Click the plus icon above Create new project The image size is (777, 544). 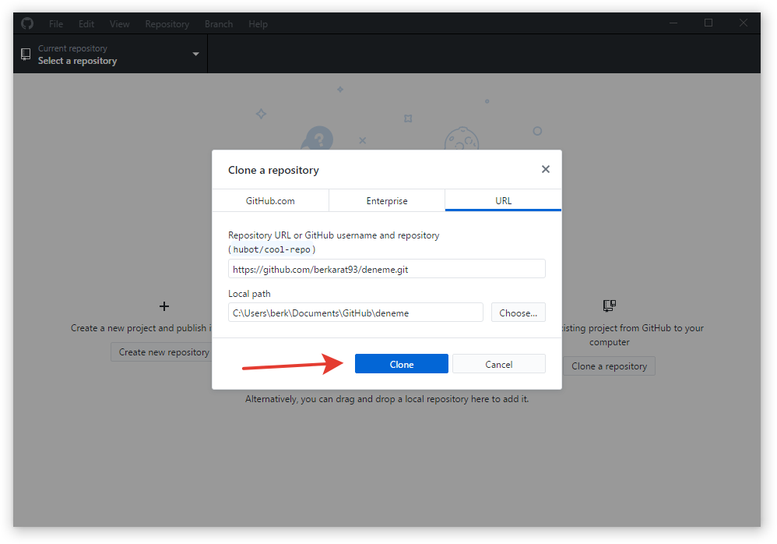pyautogui.click(x=164, y=306)
